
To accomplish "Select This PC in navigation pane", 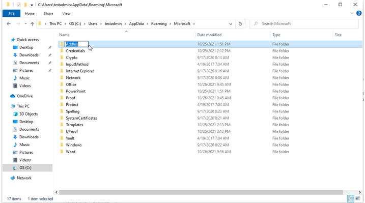I will (x=23, y=106).
